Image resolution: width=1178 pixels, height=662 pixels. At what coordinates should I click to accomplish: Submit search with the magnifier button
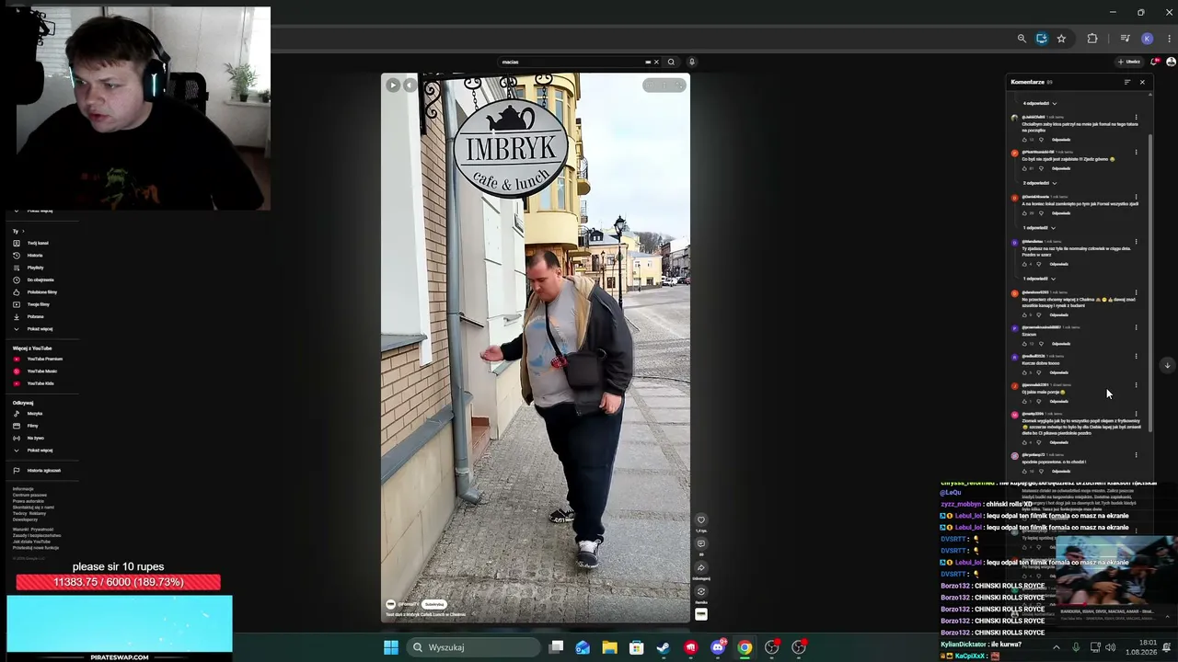tap(671, 62)
